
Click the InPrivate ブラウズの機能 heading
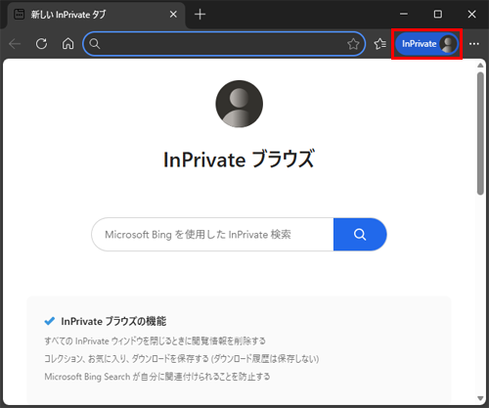(113, 321)
